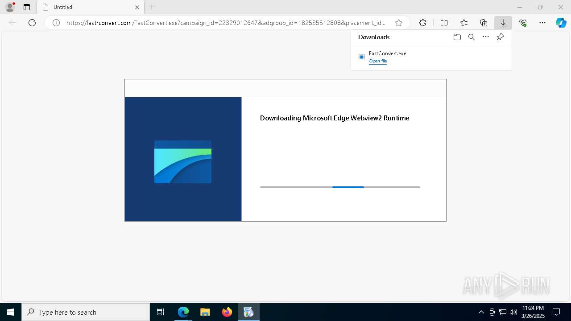Click Open file link for FastConvert.exe

click(378, 61)
